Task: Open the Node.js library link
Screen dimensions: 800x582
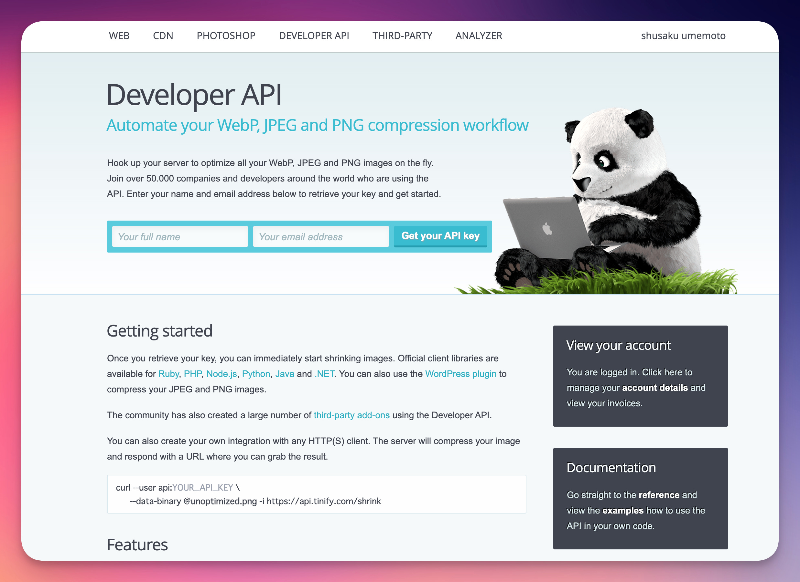Action: 222,374
